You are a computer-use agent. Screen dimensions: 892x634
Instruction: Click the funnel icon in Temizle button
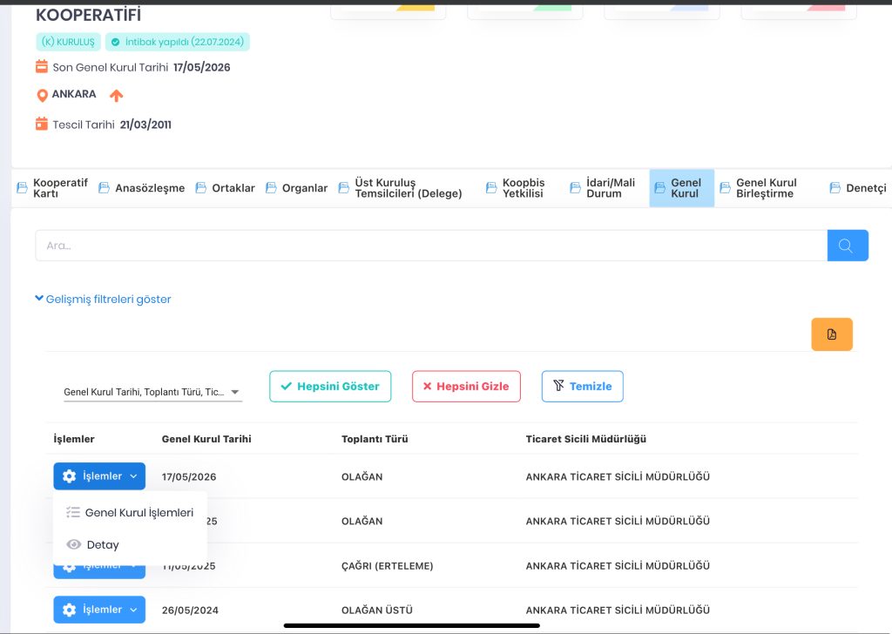[558, 386]
